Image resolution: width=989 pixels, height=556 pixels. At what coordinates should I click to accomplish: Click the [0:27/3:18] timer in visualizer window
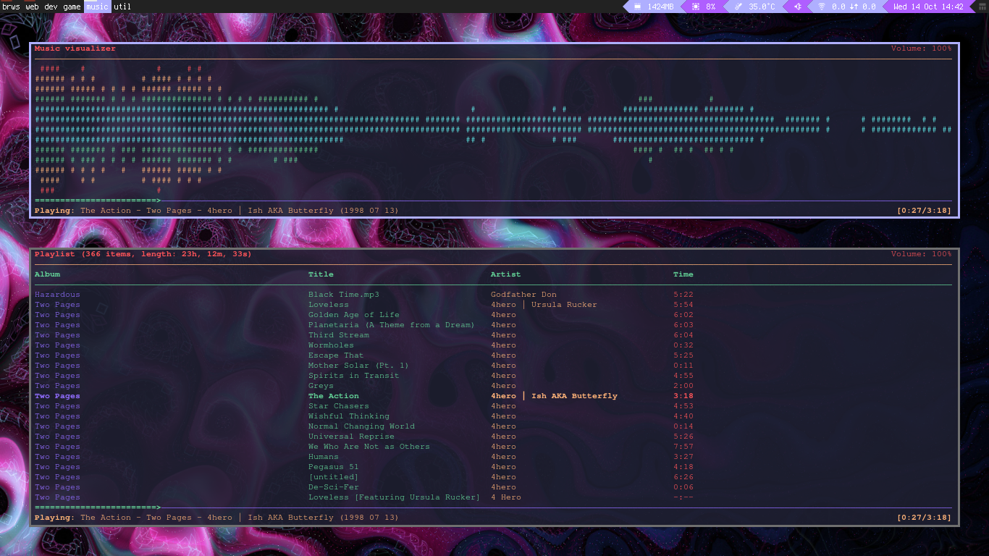pos(924,211)
